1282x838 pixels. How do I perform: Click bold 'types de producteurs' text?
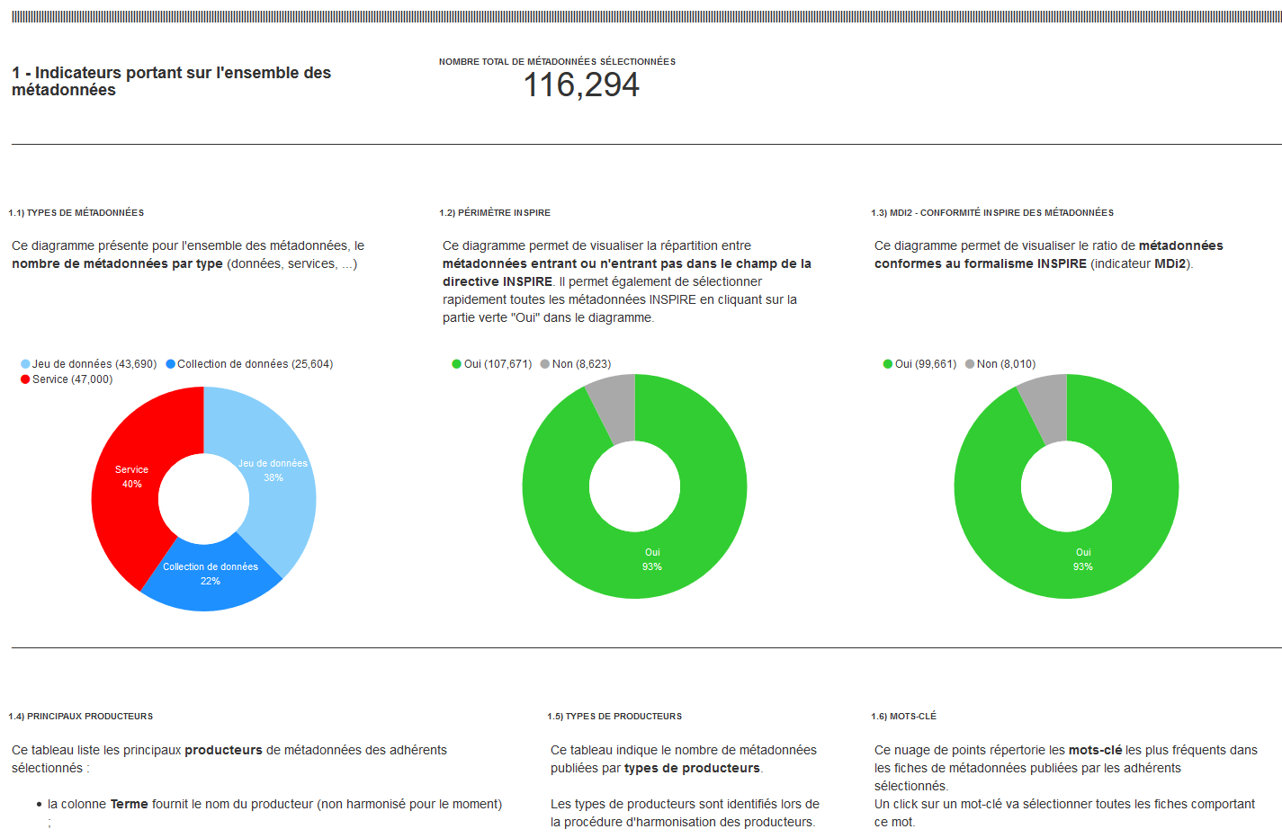tap(692, 768)
